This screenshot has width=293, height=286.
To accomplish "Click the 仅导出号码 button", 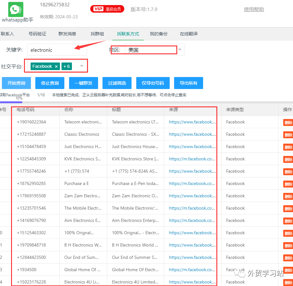I will (153, 83).
